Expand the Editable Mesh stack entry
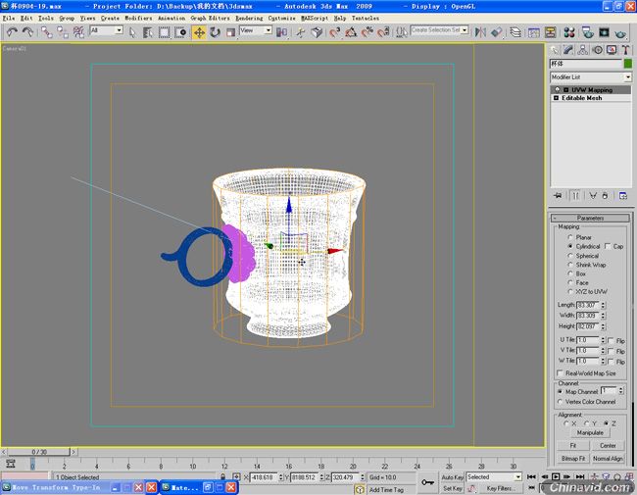 point(557,98)
